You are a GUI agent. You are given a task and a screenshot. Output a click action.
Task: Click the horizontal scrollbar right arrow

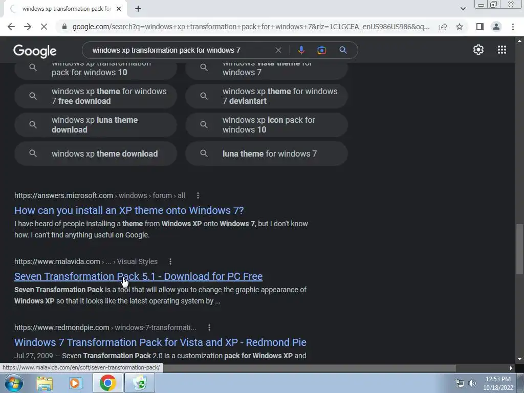(511, 368)
